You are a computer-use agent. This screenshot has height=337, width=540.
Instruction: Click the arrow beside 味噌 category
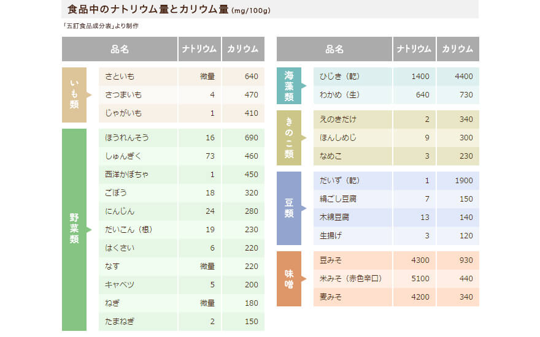[x=304, y=279]
